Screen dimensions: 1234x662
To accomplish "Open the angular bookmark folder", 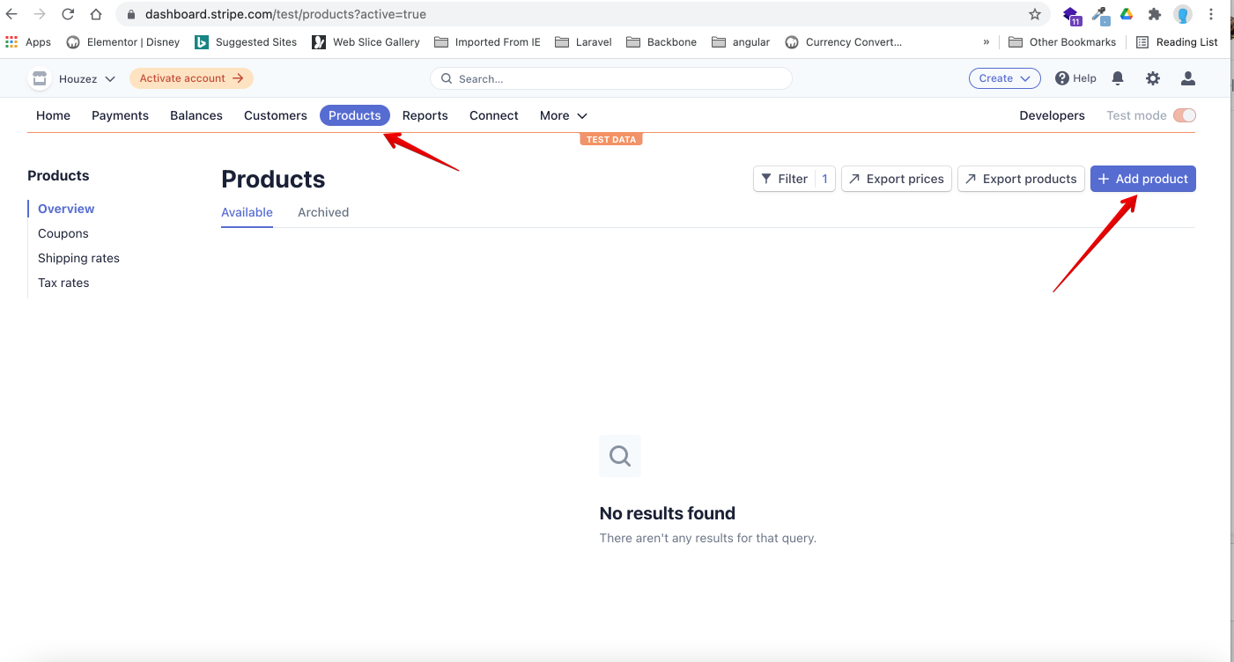I will 741,42.
